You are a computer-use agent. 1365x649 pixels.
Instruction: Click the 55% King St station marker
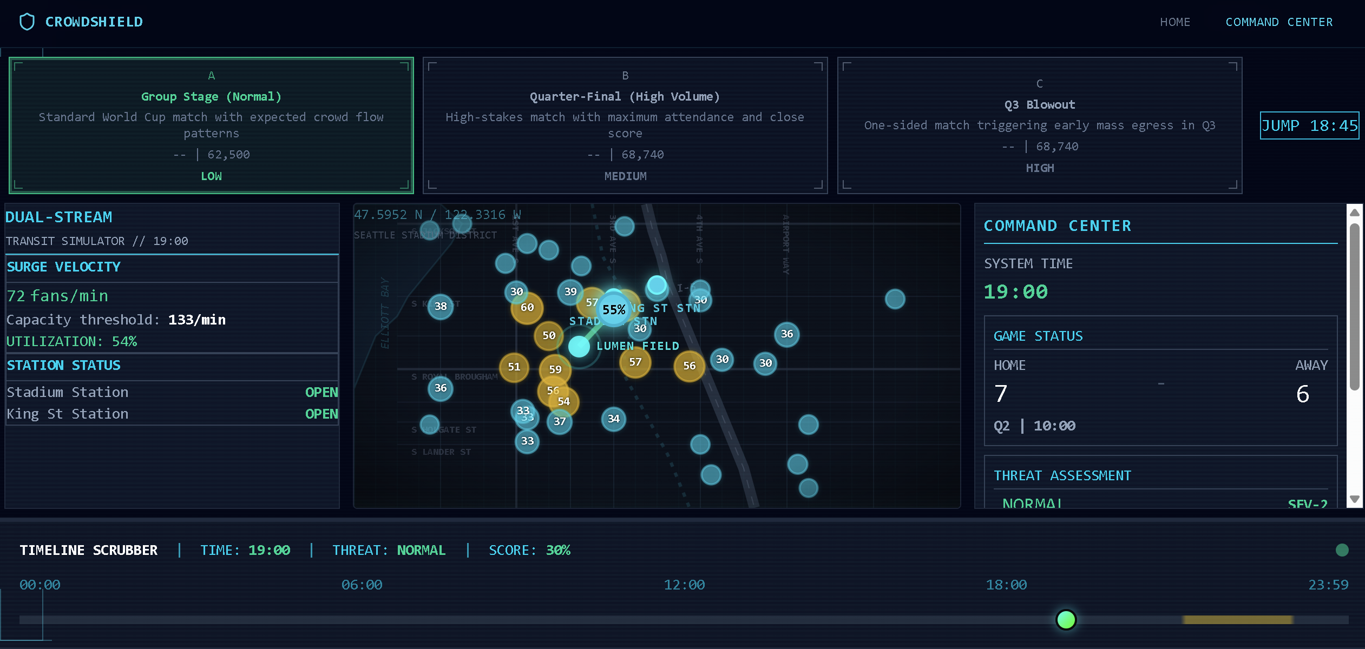614,309
